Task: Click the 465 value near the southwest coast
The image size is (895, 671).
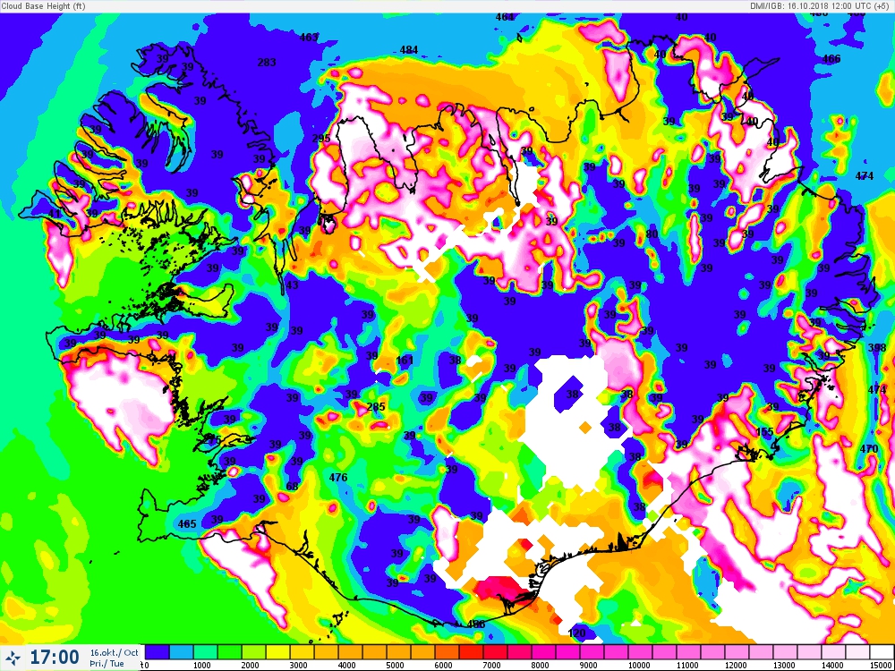Action: tap(187, 523)
